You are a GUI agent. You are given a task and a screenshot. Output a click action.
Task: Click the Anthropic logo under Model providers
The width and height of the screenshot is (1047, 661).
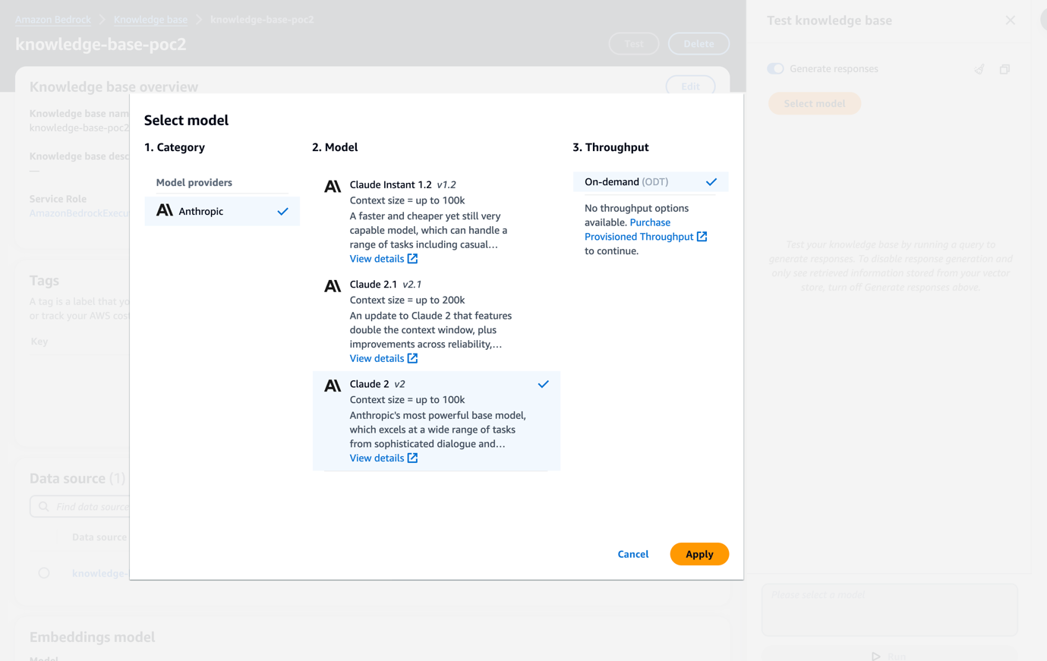pyautogui.click(x=165, y=210)
